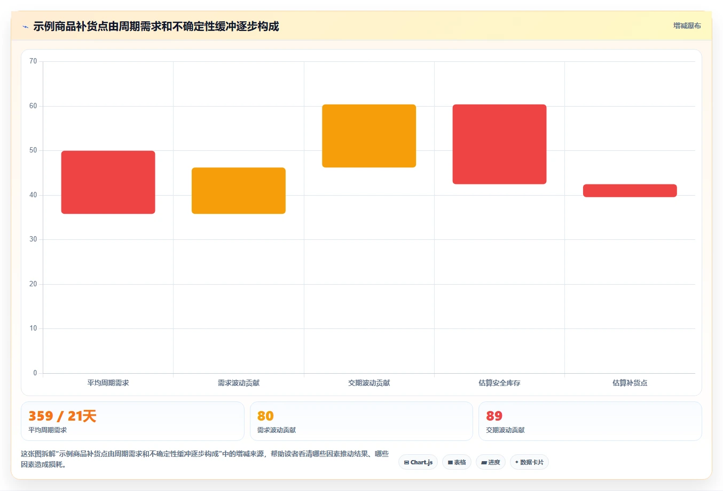The image size is (723, 491).
Task: Click the description paragraph starting 这张图拆解
Action: click(205, 459)
